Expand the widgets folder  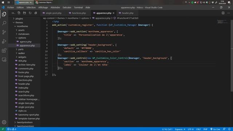coord(22,57)
